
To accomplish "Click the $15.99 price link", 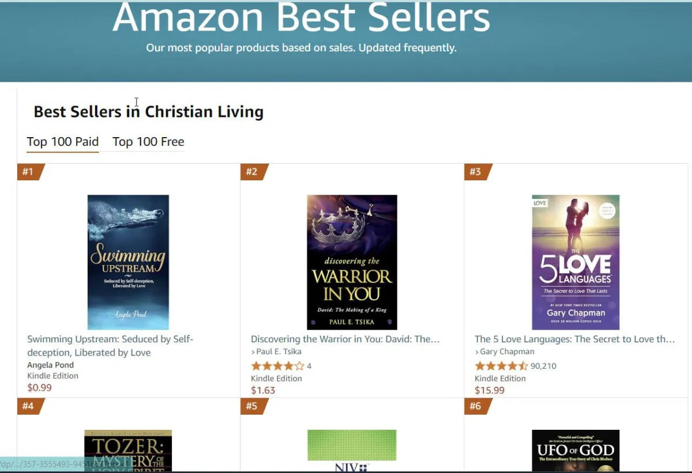I will point(490,391).
